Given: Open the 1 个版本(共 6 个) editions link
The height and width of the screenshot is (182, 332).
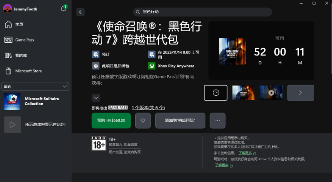Looking at the screenshot, I should pos(148,108).
